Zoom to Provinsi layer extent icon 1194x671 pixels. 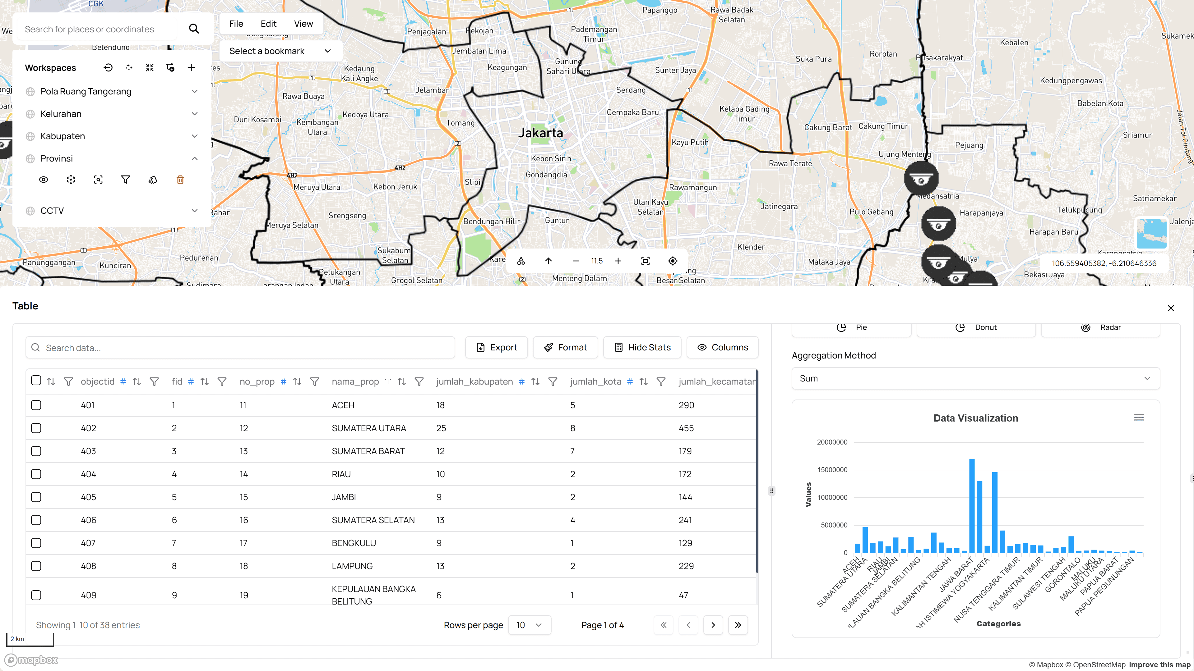point(98,179)
